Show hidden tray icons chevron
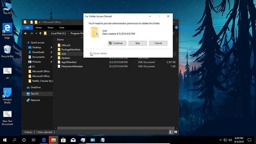Image resolution: width=256 pixels, height=144 pixels. click(220, 140)
